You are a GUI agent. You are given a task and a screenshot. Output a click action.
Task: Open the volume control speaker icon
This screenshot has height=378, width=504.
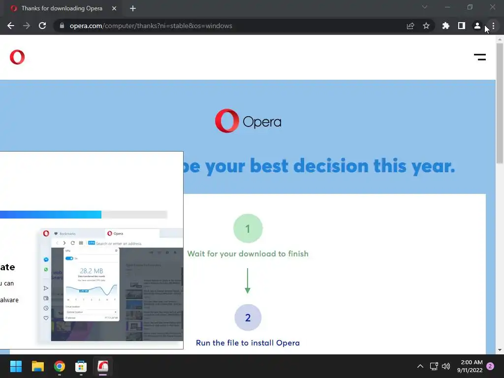pos(446,366)
